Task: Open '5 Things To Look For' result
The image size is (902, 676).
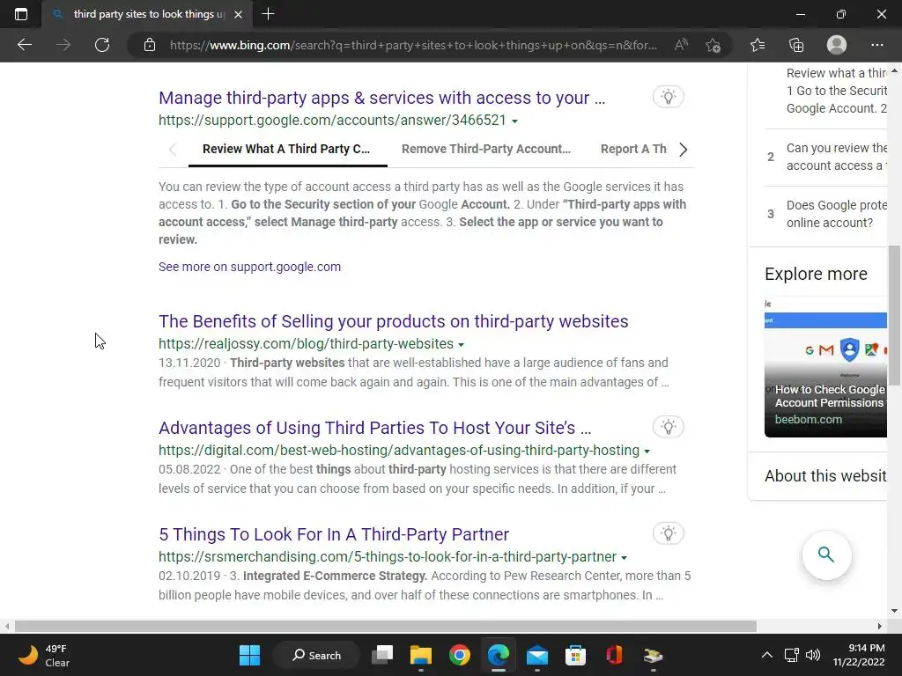Action: (334, 534)
